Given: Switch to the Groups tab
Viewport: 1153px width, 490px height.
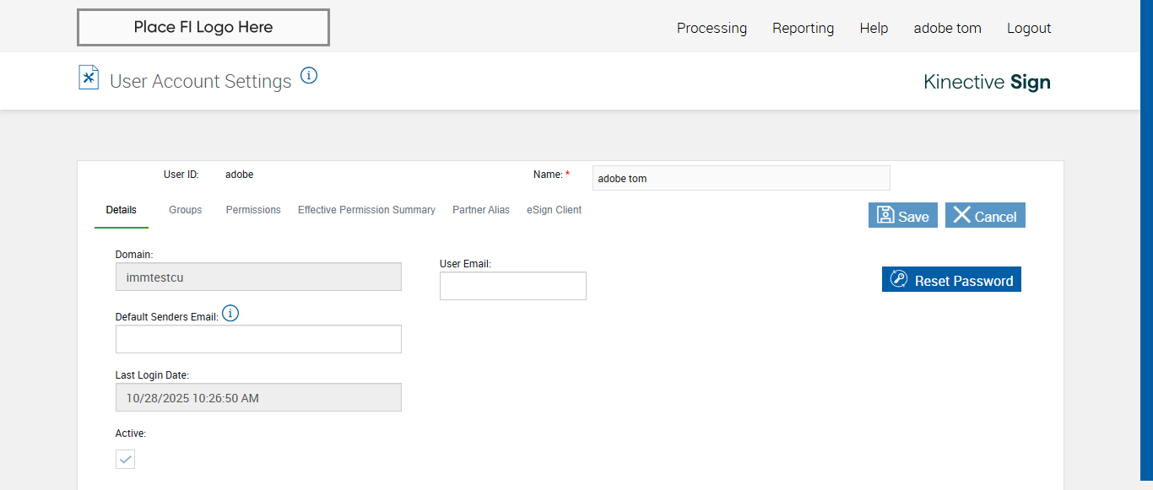Looking at the screenshot, I should 185,210.
